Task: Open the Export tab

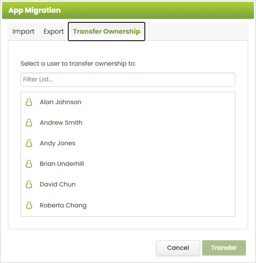Action: [53, 32]
